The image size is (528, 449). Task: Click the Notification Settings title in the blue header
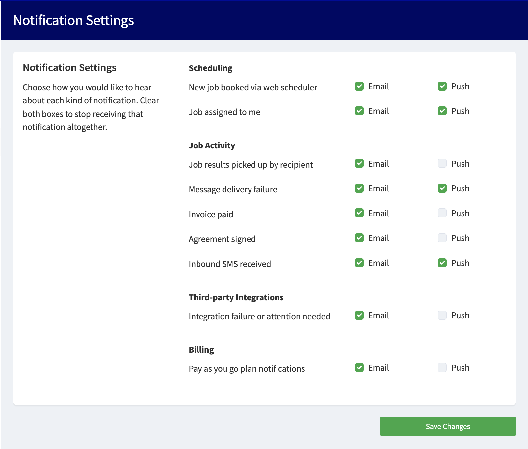point(74,20)
